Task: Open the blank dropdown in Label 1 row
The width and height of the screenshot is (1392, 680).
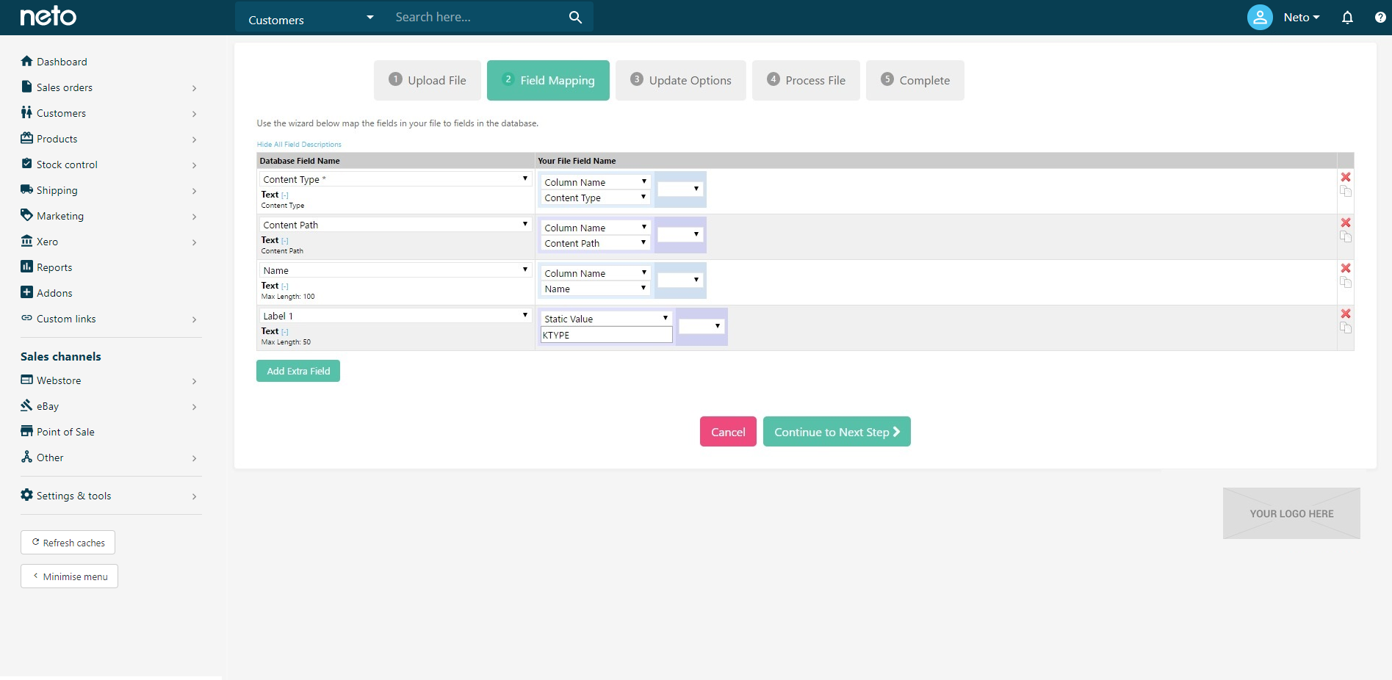Action: coord(702,326)
